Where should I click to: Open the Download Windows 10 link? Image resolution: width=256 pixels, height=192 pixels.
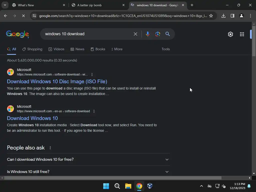point(32,118)
